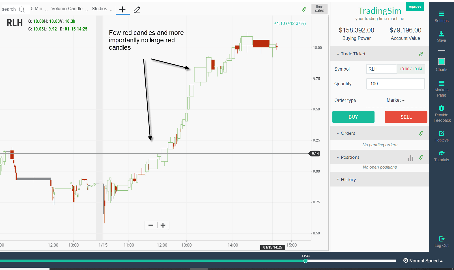
Task: Select the drawing pencil tool above the chart
Action: point(137,9)
